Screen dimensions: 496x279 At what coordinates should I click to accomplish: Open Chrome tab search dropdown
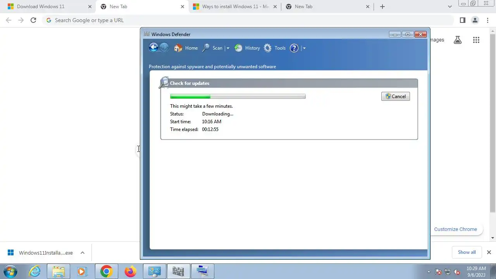point(449,7)
